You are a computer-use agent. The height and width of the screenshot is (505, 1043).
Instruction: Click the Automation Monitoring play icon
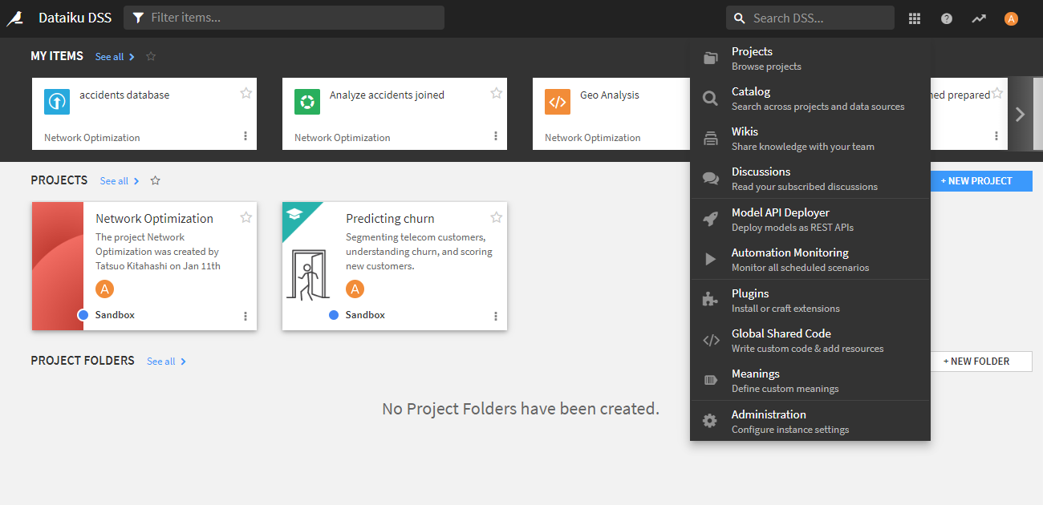[x=711, y=260]
